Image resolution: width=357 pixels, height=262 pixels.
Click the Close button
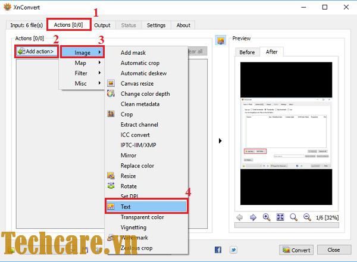(x=334, y=250)
